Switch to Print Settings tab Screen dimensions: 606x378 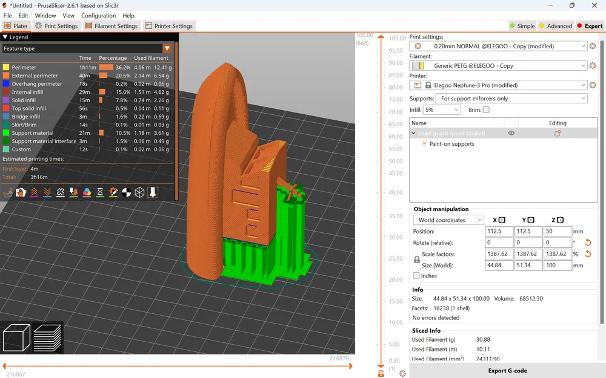[56, 26]
